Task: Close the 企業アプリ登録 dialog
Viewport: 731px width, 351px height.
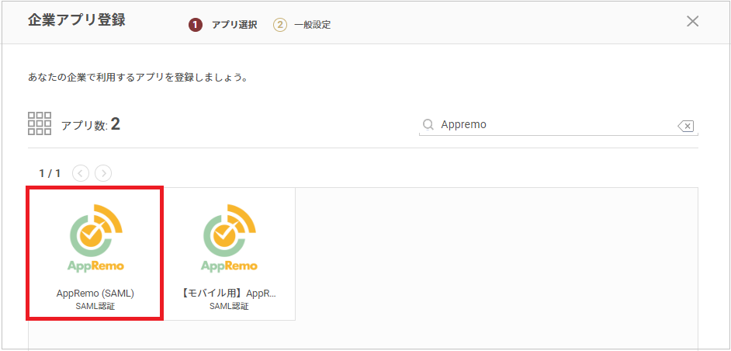Action: point(693,21)
